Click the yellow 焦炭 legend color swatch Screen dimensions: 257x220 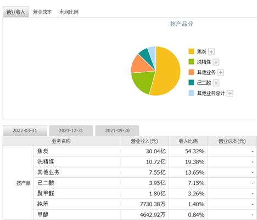click(191, 51)
